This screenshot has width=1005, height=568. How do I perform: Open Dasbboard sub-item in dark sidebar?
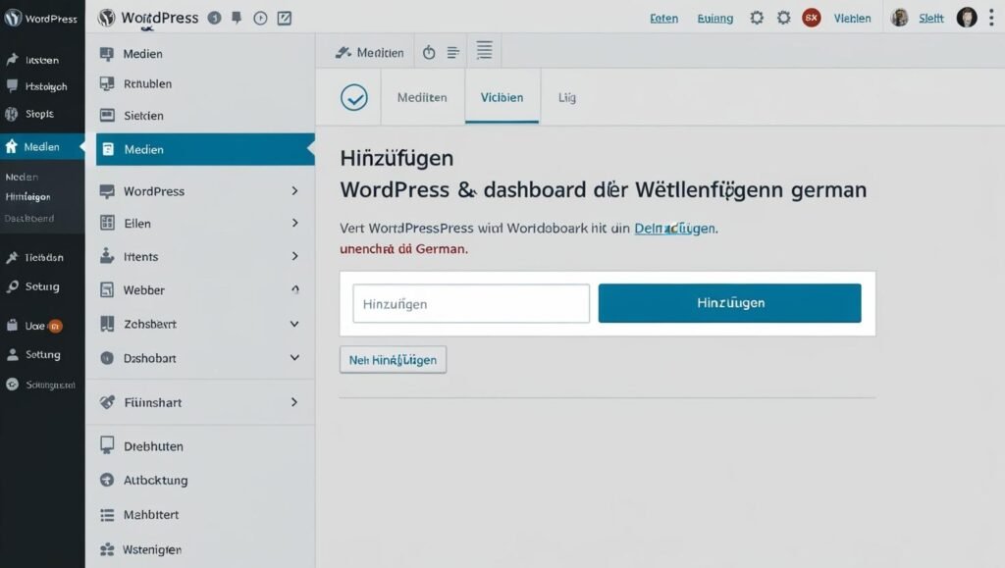point(28,219)
